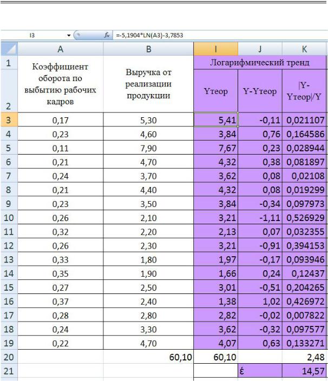Click the Select All corner triangle
The image size is (328, 381).
coord(9,49)
